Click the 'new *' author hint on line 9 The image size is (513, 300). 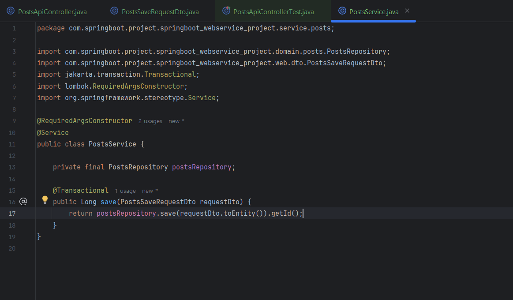176,121
